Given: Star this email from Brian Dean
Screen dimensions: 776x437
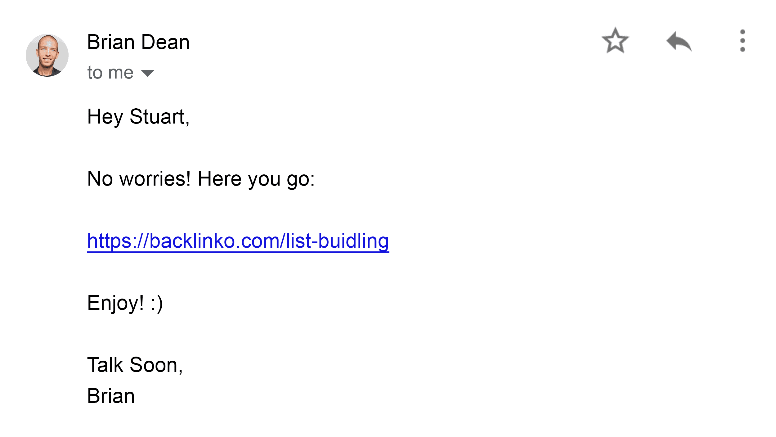Looking at the screenshot, I should (x=615, y=41).
